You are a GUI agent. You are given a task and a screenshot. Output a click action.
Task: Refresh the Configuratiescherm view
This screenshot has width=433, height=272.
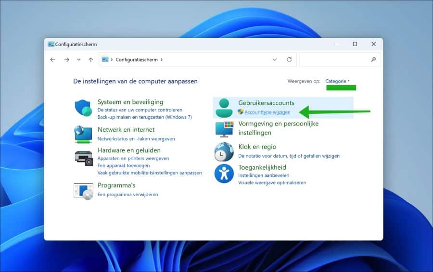pos(289,59)
